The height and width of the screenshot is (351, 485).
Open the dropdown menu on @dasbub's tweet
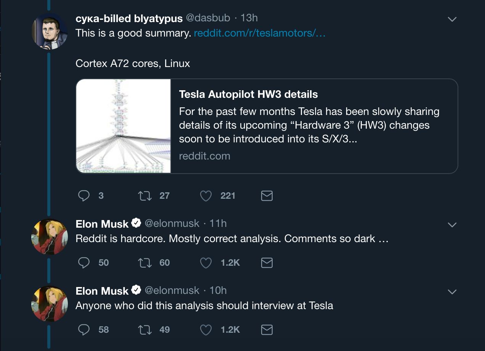tap(452, 18)
